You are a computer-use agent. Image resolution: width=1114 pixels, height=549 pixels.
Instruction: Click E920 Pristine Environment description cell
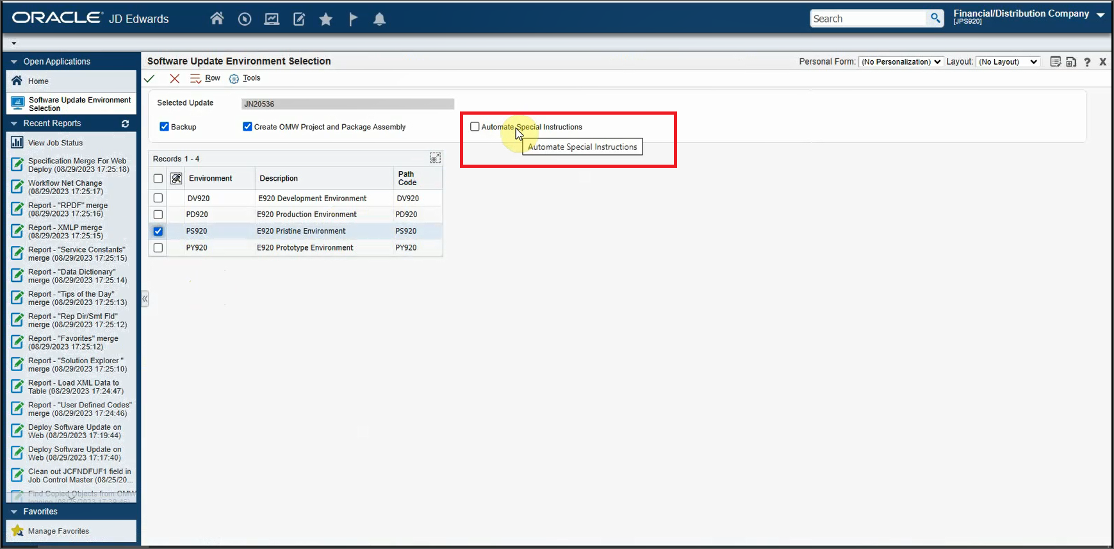click(324, 231)
